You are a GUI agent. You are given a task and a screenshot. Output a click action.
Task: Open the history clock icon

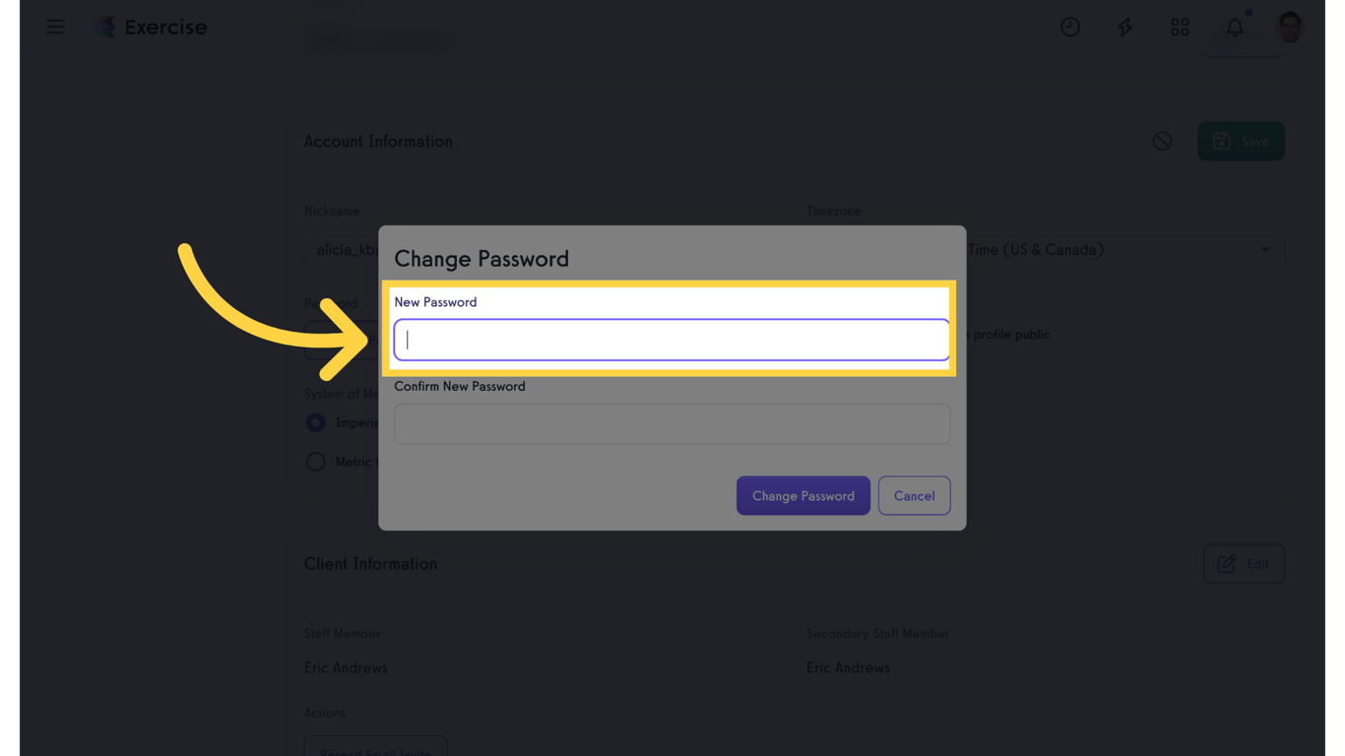(x=1070, y=27)
